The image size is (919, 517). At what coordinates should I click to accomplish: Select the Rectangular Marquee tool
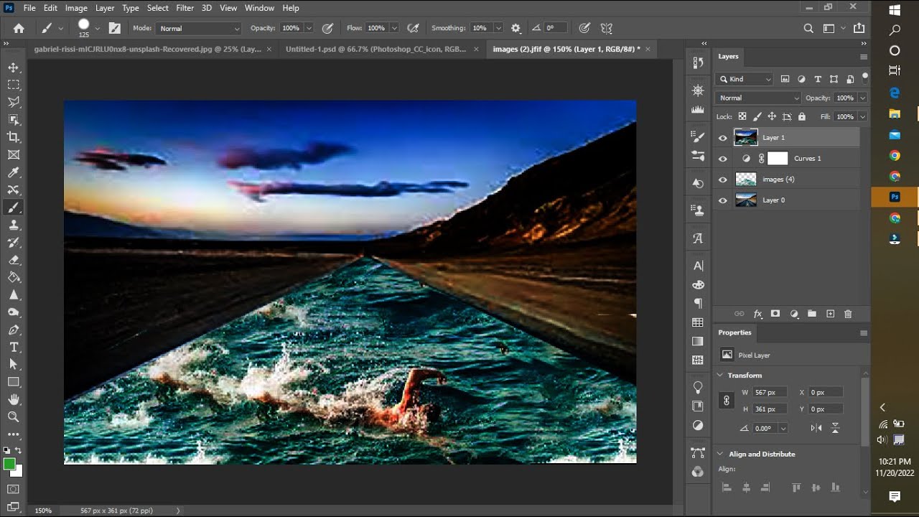[14, 85]
